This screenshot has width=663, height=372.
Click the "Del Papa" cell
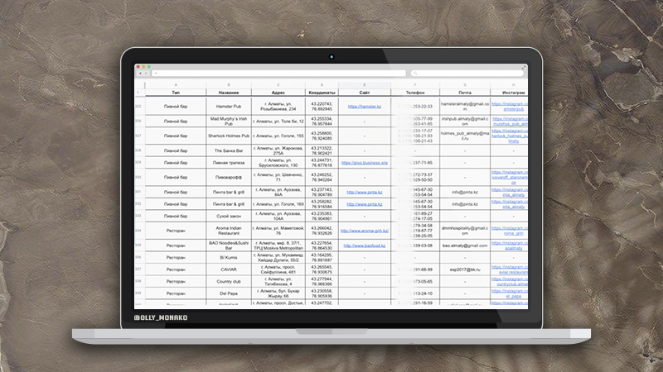229,293
